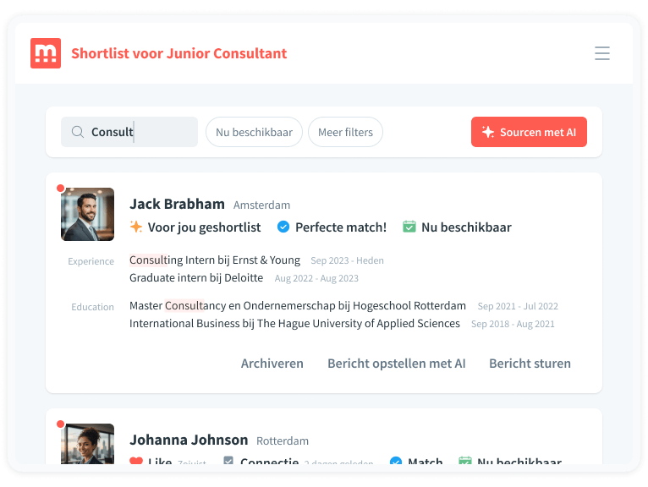Open Jack Brabham's profile photo
The height and width of the screenshot is (487, 648).
tap(87, 214)
